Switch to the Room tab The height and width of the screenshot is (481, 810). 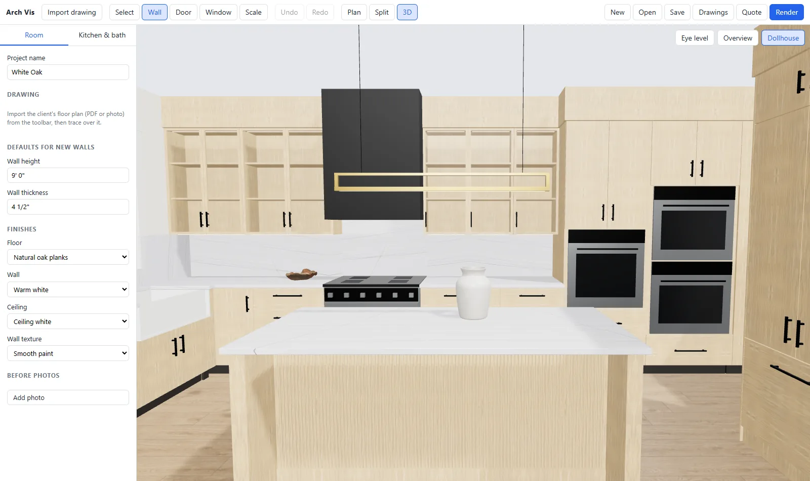[x=34, y=35]
